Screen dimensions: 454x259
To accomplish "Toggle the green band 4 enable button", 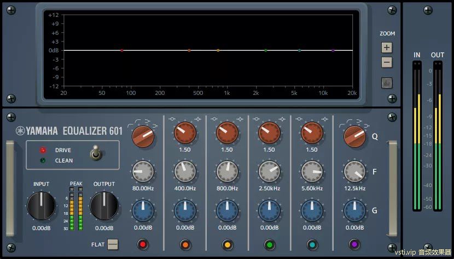I will coord(270,245).
